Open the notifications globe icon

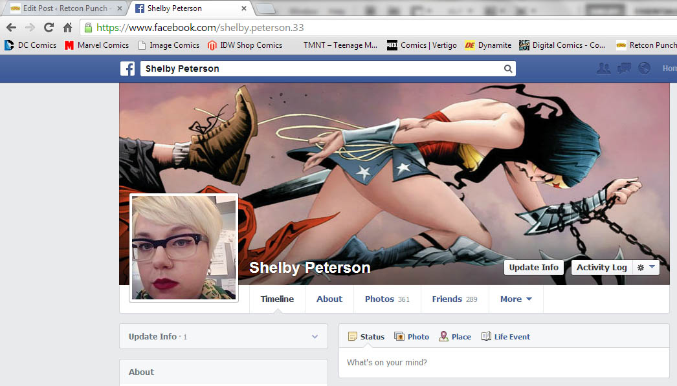pos(644,69)
